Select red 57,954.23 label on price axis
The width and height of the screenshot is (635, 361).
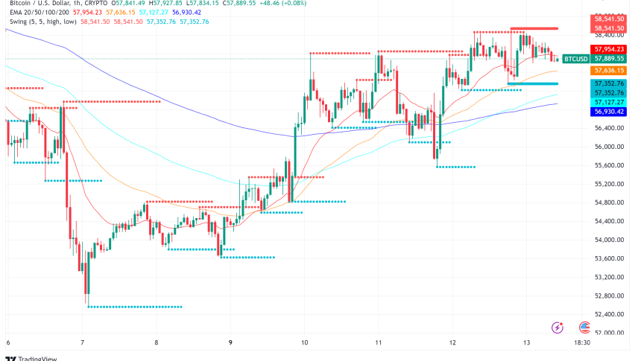coord(608,48)
